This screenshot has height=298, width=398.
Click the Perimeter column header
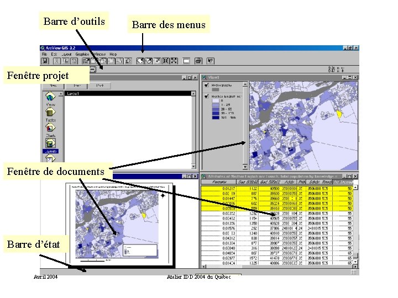pyautogui.click(x=219, y=182)
